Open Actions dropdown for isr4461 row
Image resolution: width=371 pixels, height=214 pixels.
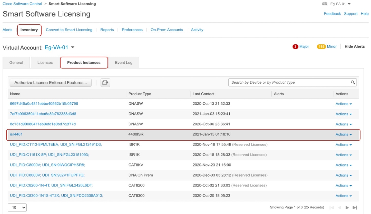click(344, 134)
